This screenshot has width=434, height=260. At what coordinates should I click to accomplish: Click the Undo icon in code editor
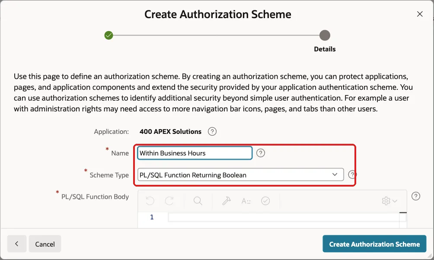point(150,201)
